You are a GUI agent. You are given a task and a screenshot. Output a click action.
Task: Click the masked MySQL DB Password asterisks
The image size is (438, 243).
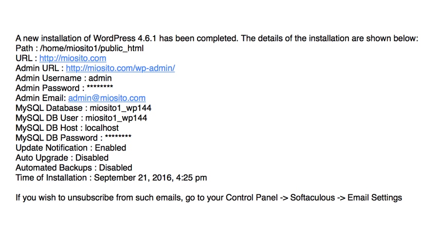(x=118, y=137)
